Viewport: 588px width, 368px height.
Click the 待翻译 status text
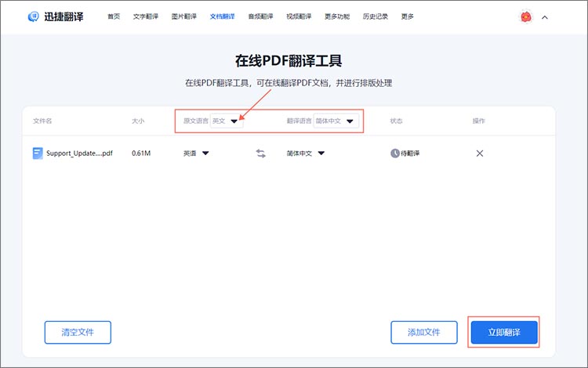click(x=410, y=153)
